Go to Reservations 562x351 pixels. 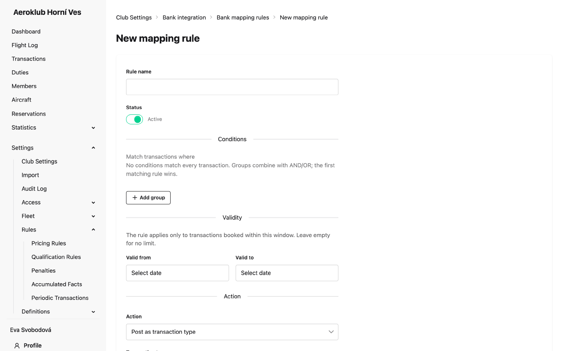[x=29, y=114]
